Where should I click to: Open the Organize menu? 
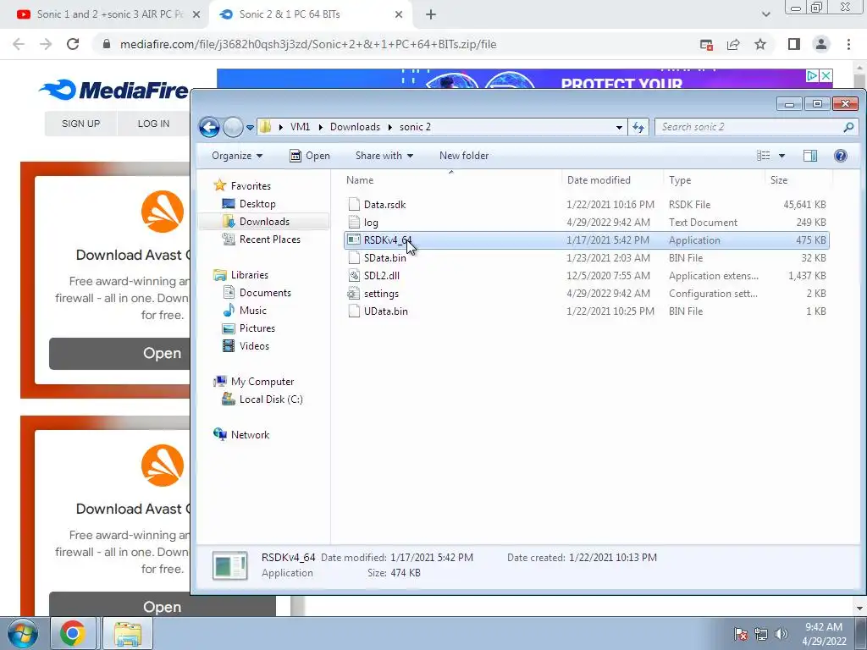237,156
